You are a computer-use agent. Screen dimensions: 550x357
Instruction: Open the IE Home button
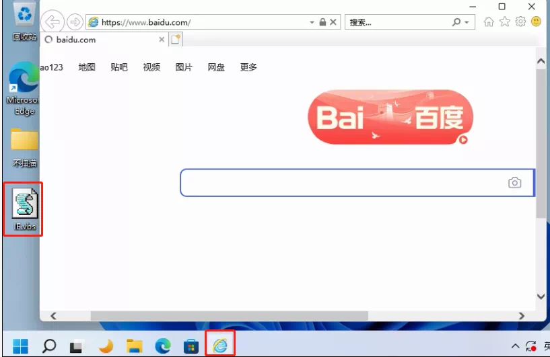(489, 22)
